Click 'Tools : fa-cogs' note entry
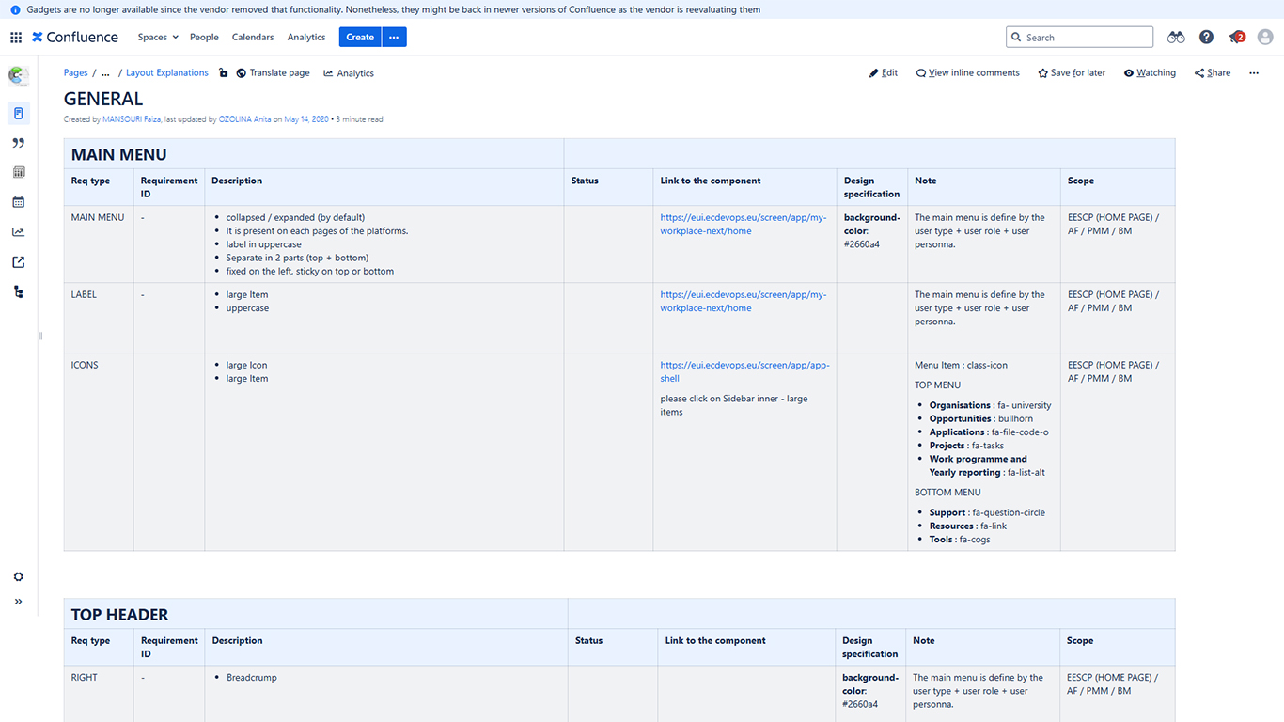 [960, 540]
